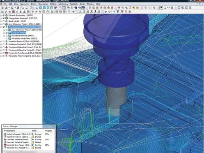Uncheck the Editable Boundaries 1 checkbox
204x153 pixels.
4,15
